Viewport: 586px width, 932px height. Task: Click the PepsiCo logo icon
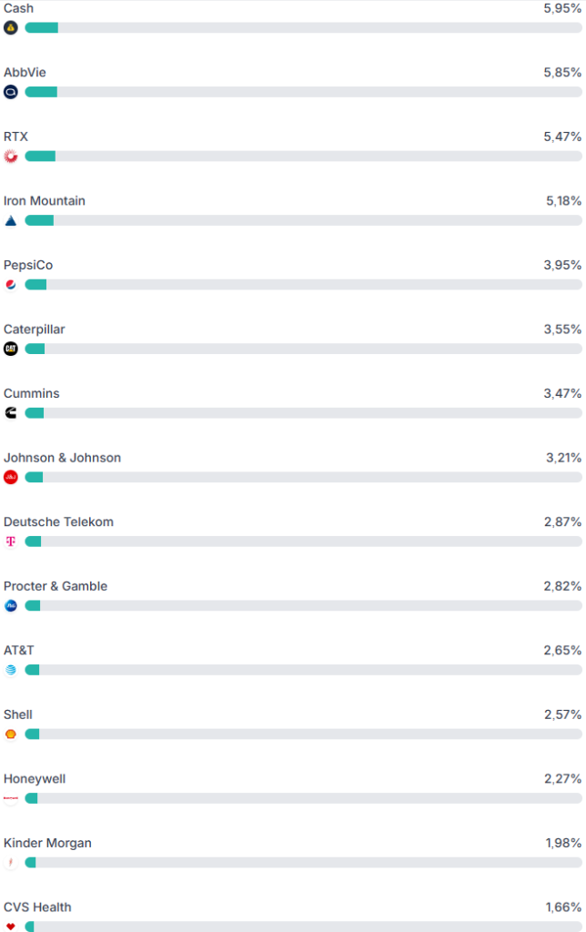coord(11,285)
